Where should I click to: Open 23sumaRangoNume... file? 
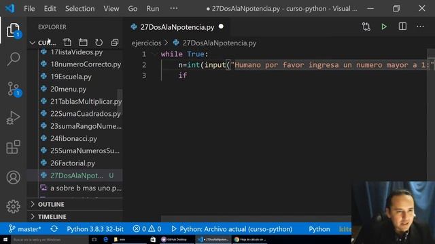tap(86, 126)
